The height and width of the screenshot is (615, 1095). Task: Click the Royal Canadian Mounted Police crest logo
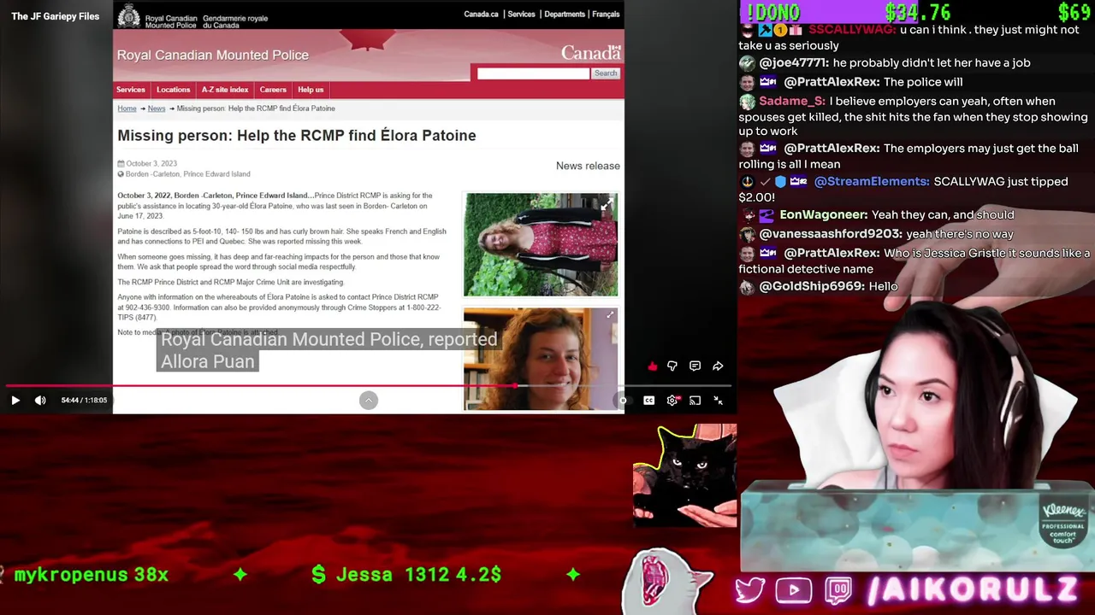tap(128, 15)
